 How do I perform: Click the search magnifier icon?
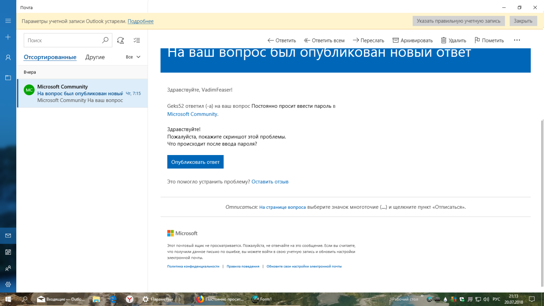coord(105,40)
